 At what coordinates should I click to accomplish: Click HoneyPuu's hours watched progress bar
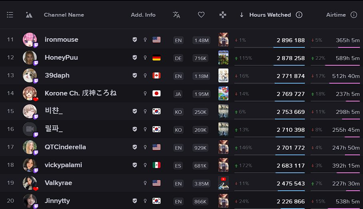point(270,65)
